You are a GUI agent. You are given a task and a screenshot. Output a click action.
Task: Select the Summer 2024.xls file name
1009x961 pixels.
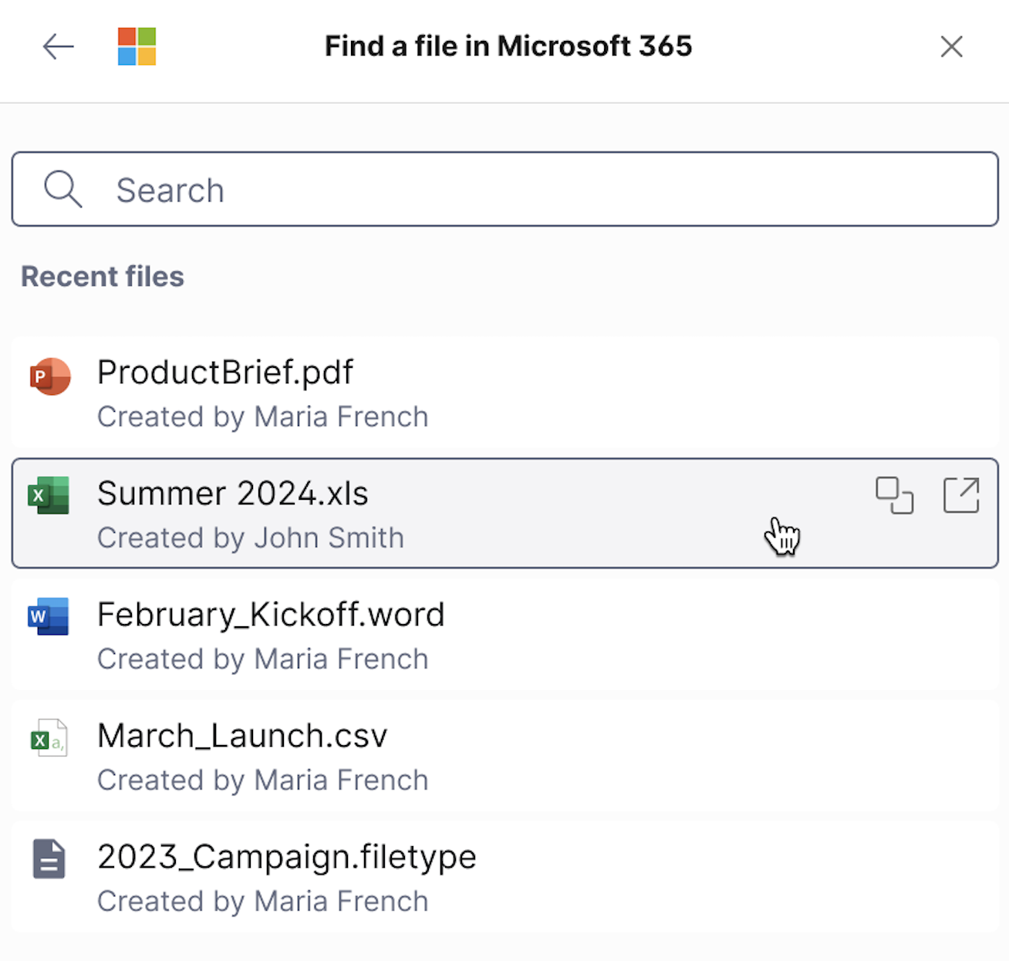233,494
